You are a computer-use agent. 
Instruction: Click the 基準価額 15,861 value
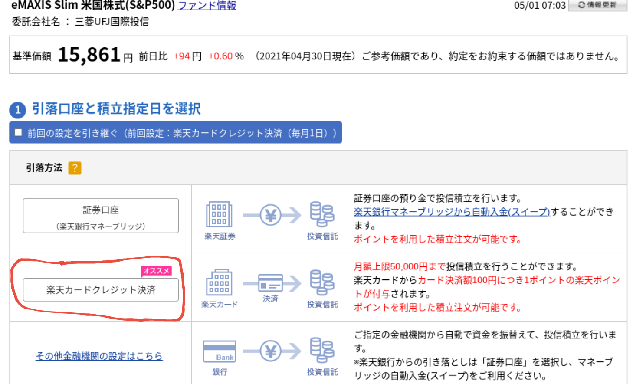tap(89, 55)
